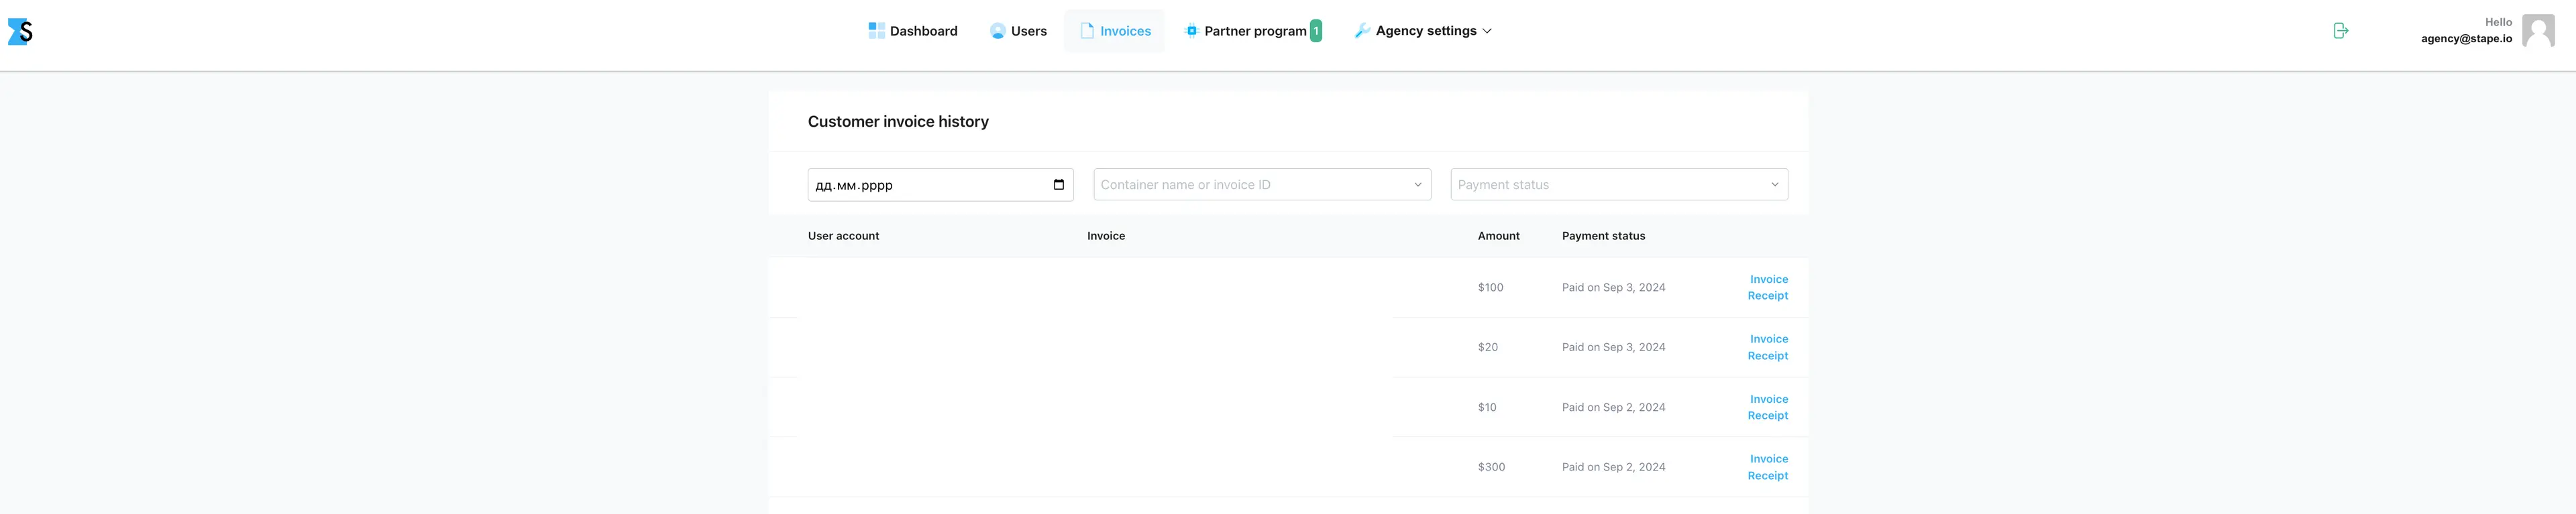Open Agency settings label in navigation
Screen dimensions: 2576x514
point(1426,31)
